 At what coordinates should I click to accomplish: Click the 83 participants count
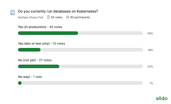(x=80, y=17)
